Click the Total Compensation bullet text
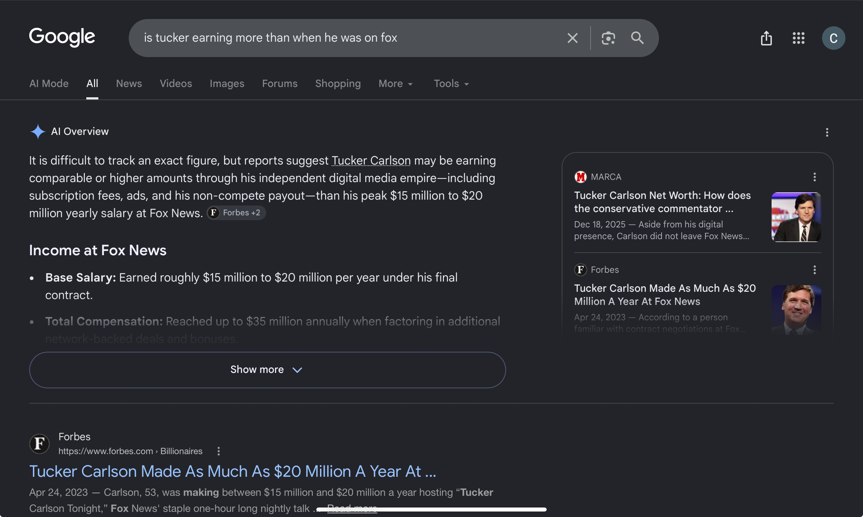Screen dimensions: 863x517 pos(272,330)
